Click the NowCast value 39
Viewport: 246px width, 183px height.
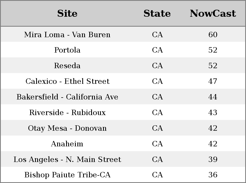tap(213, 159)
